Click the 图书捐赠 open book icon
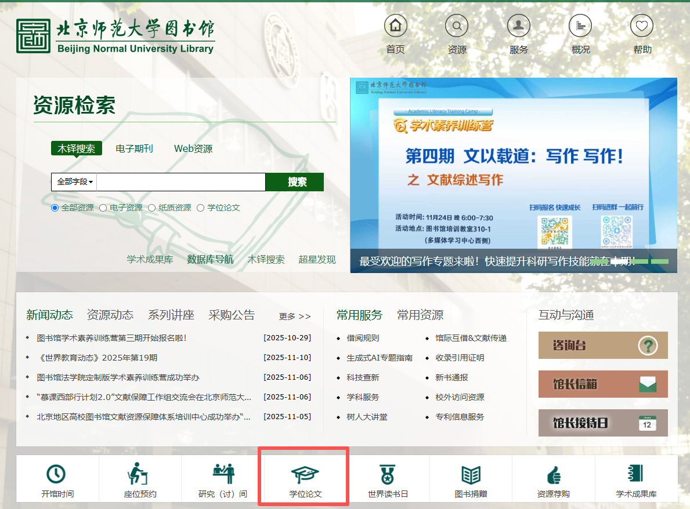Viewport: 690px width, 509px height. 470,474
